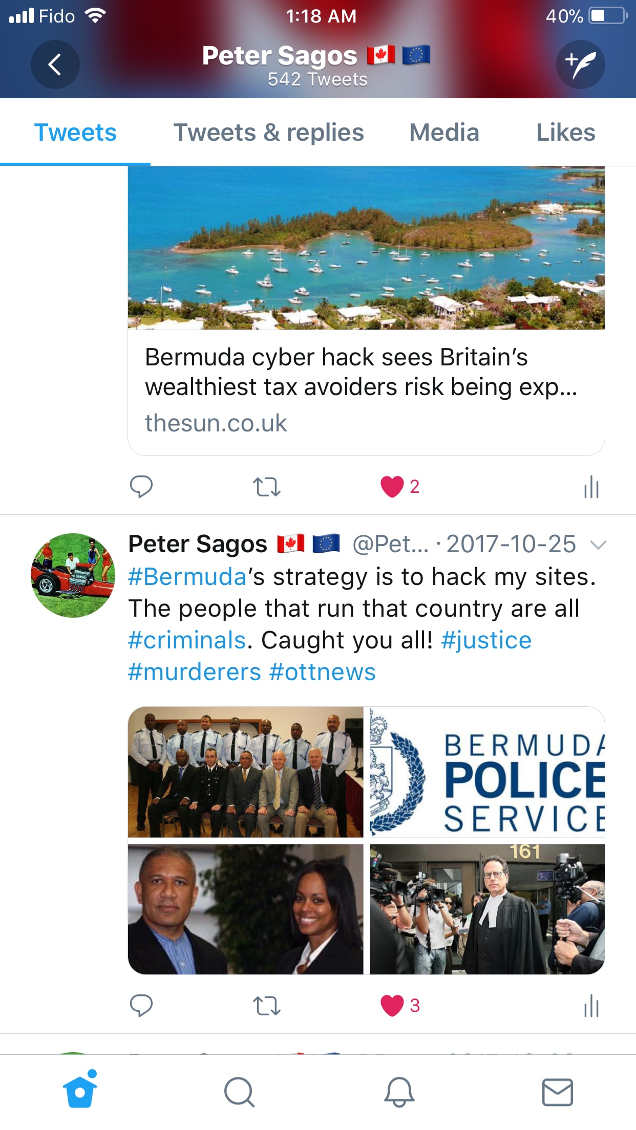Open the #justice hashtag link
The height and width of the screenshot is (1130, 636).
coord(486,640)
